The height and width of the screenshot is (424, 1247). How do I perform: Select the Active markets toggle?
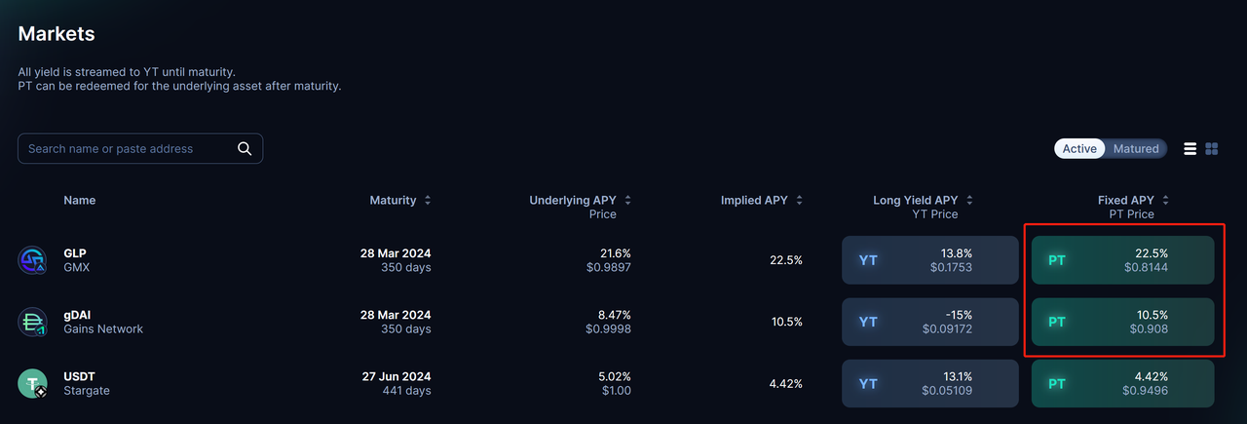coord(1079,149)
